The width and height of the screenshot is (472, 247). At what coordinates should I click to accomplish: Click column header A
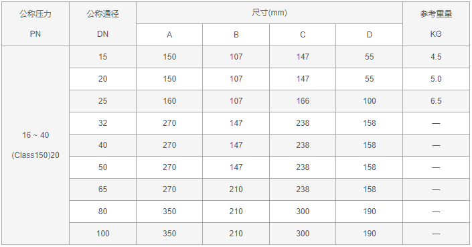[x=169, y=35]
